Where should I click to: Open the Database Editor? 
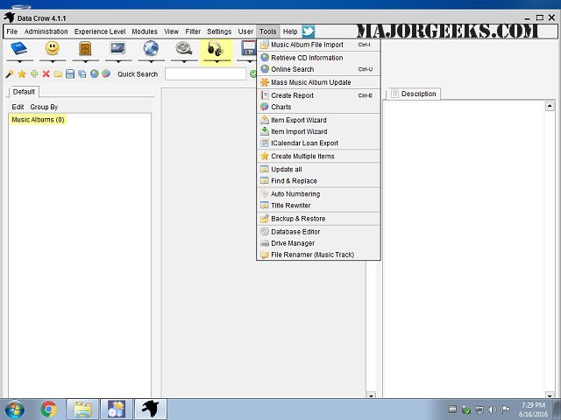tap(318, 232)
